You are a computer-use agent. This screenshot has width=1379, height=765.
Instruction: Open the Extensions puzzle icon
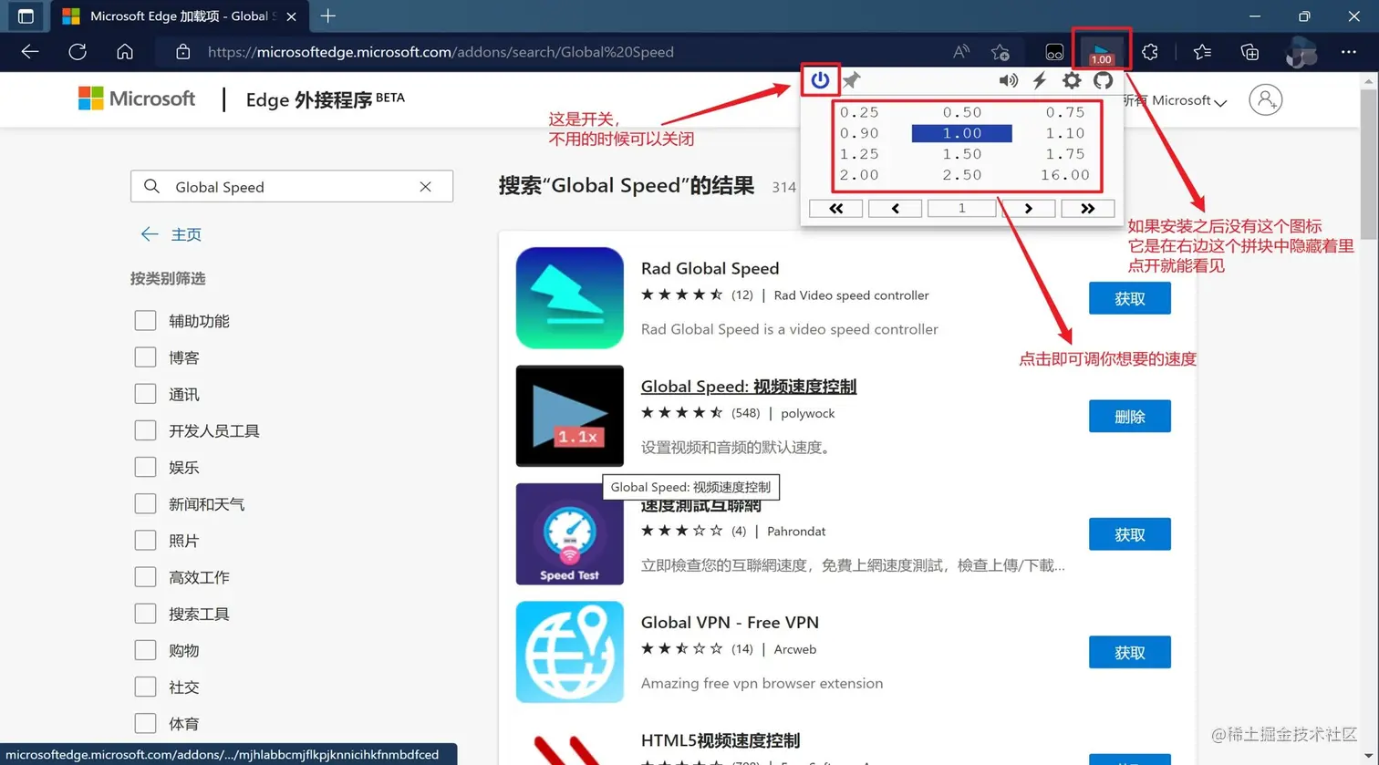tap(1150, 52)
